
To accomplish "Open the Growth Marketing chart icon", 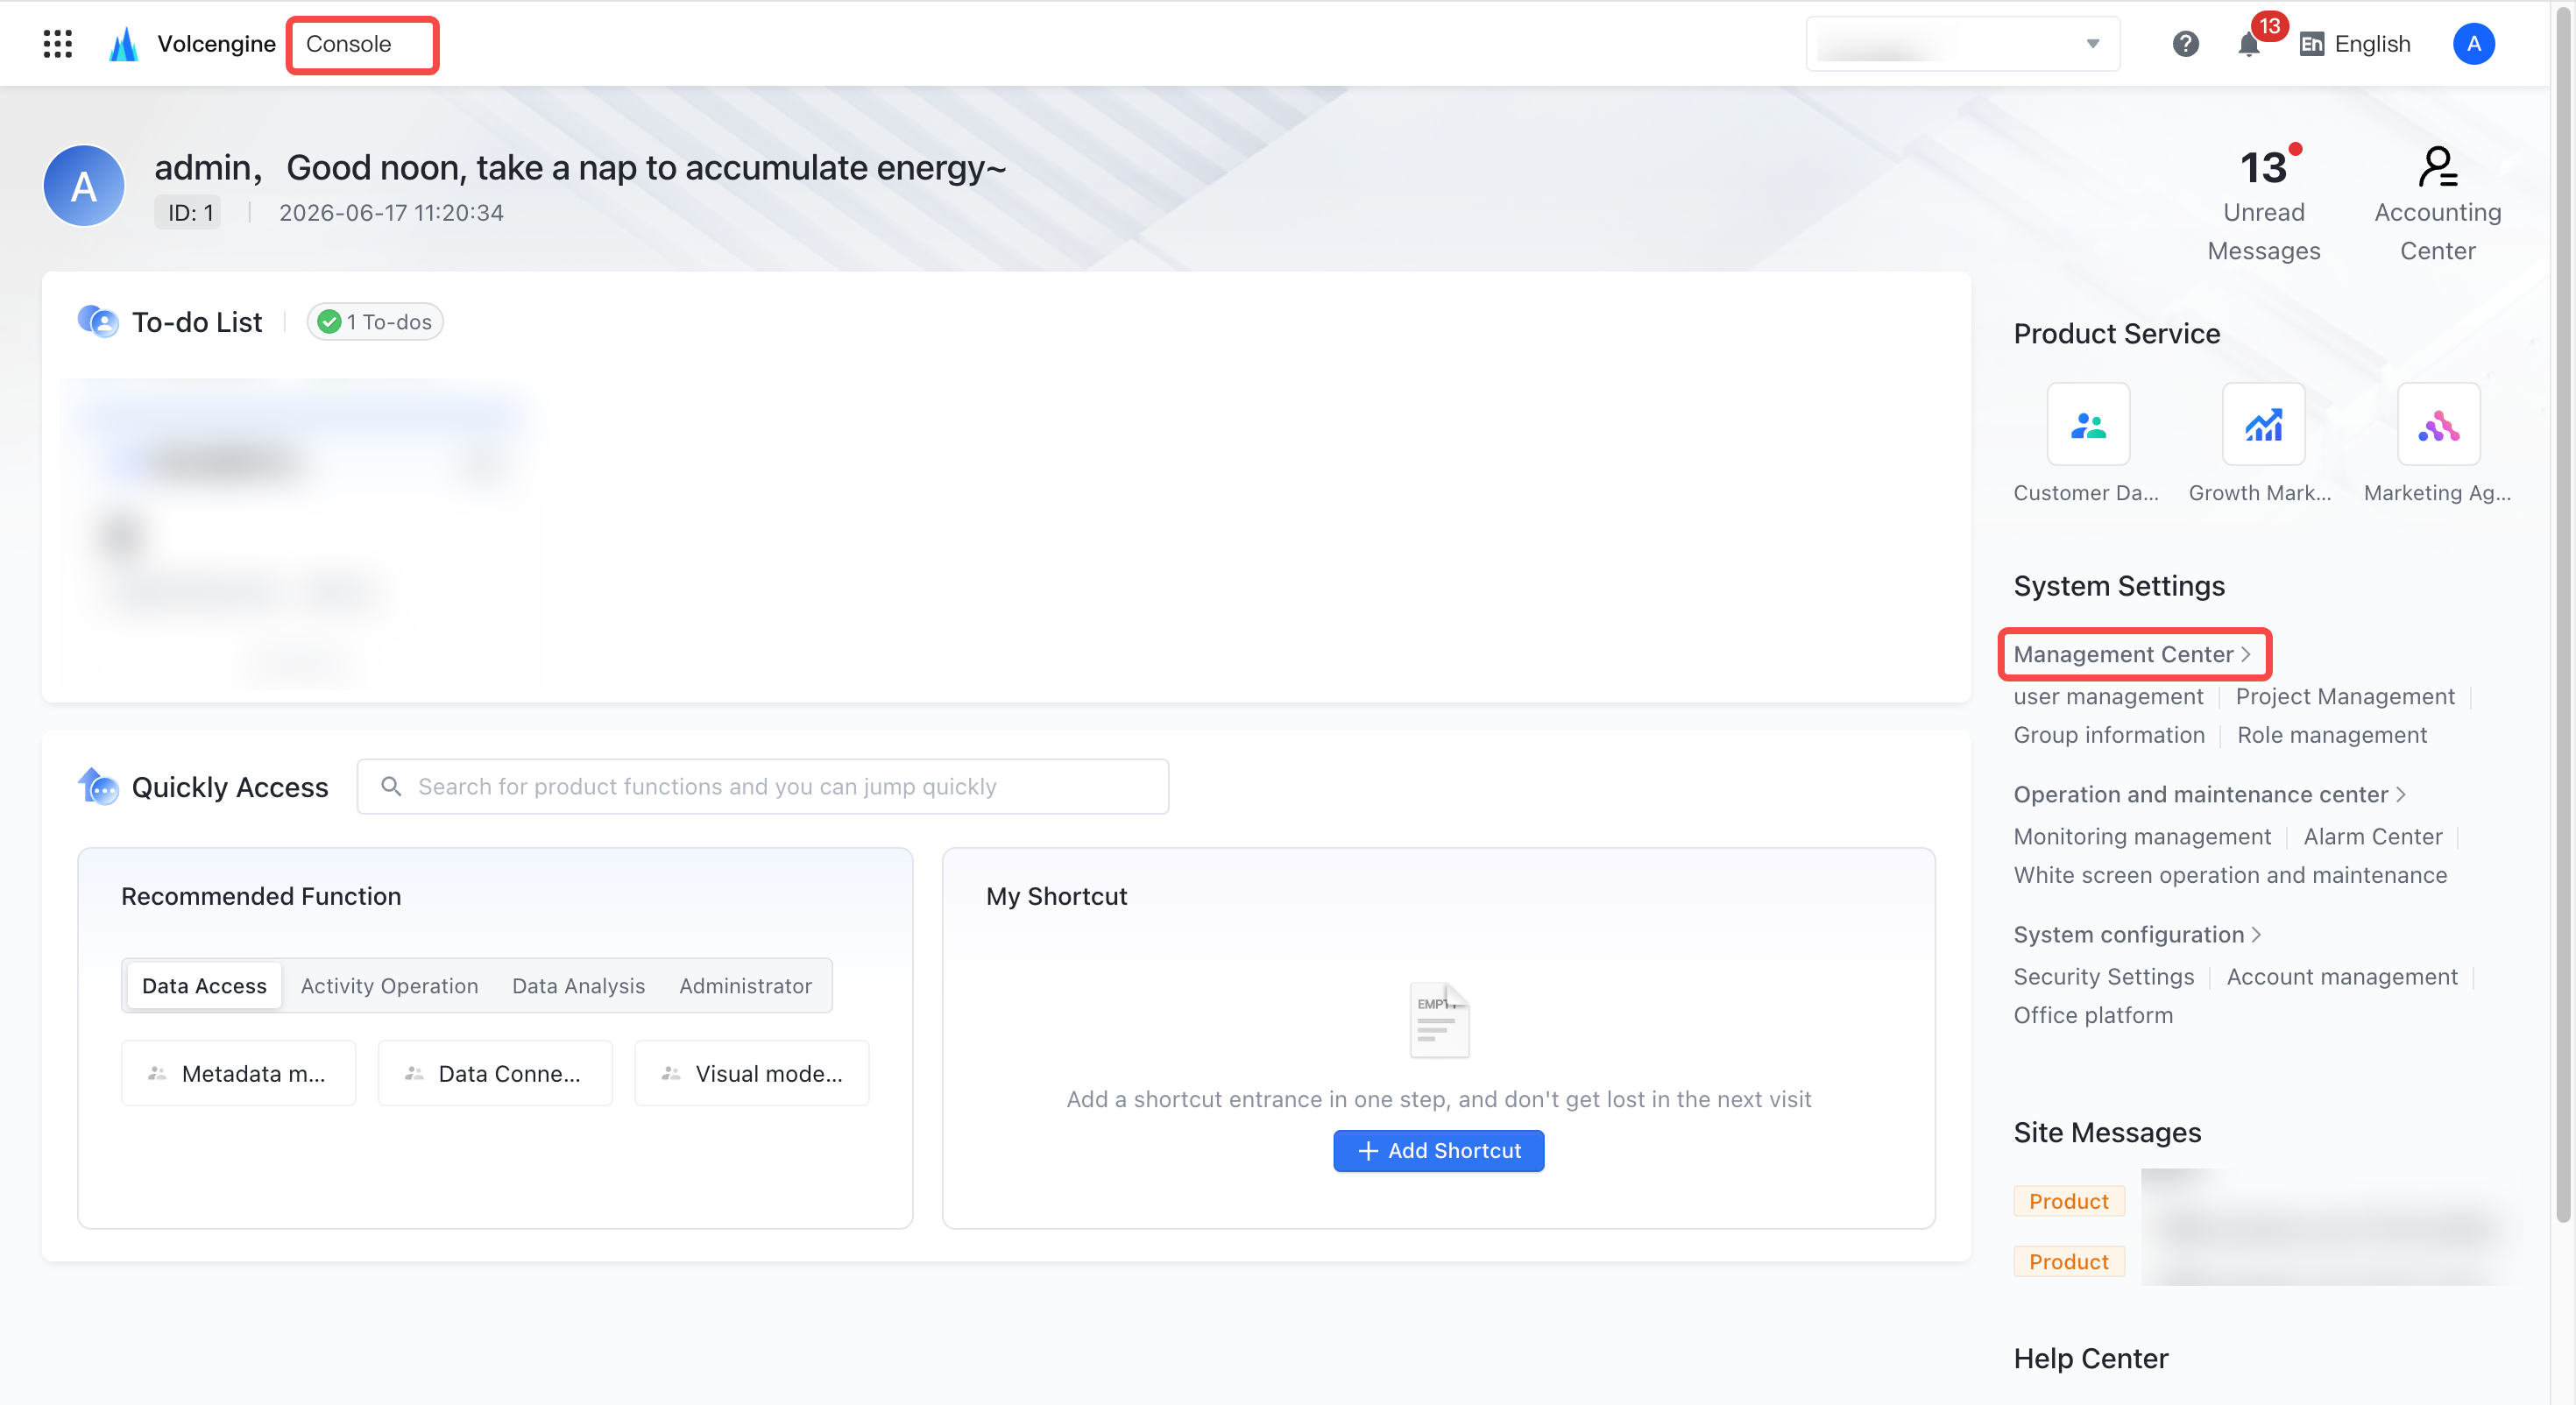I will [2263, 424].
